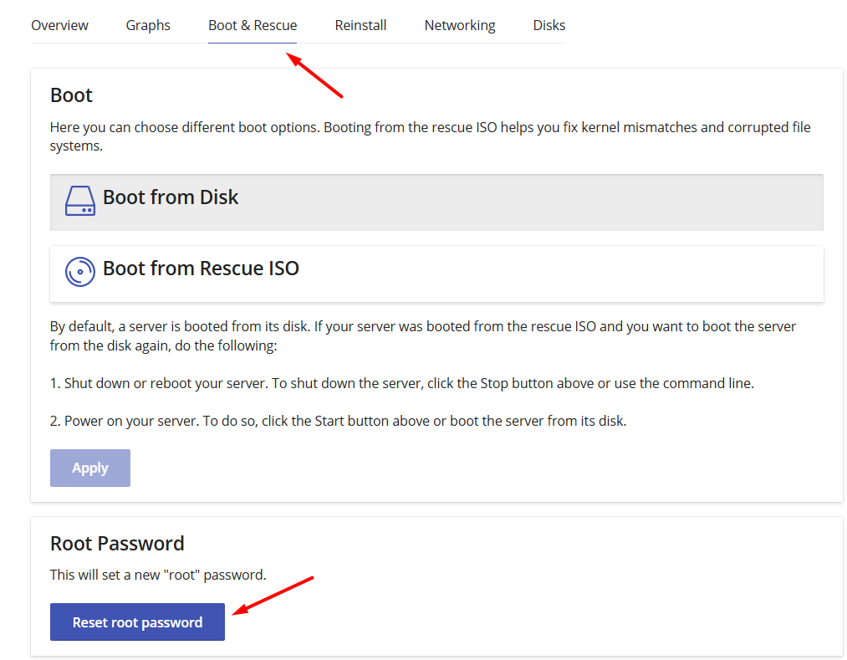Select the Boot from Disk option label

tap(171, 197)
